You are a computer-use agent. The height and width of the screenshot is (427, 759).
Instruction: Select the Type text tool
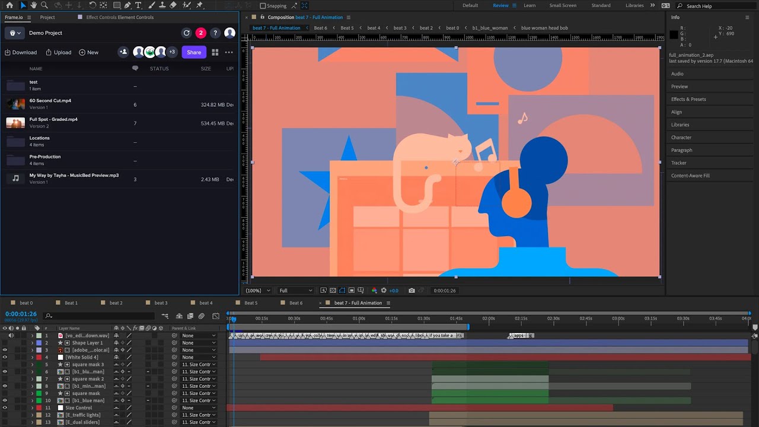[x=138, y=5]
